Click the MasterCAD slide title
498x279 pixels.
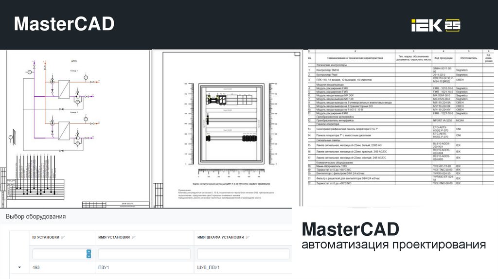64,24
